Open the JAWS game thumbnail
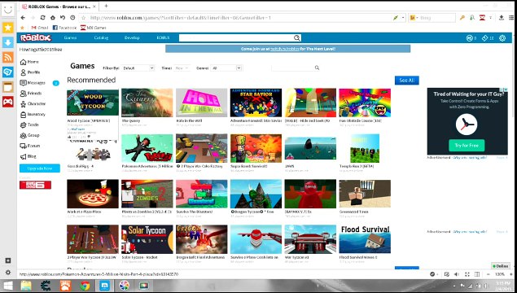 [310, 148]
